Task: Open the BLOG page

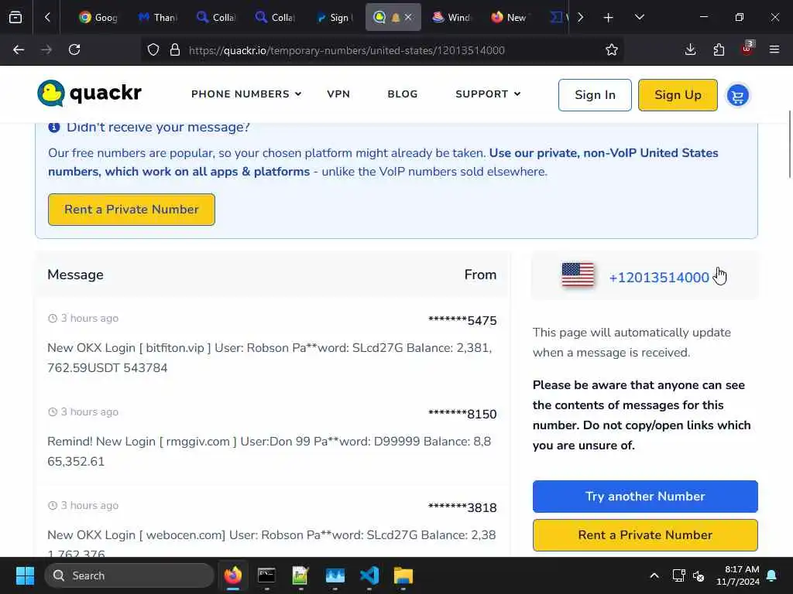Action: point(403,94)
